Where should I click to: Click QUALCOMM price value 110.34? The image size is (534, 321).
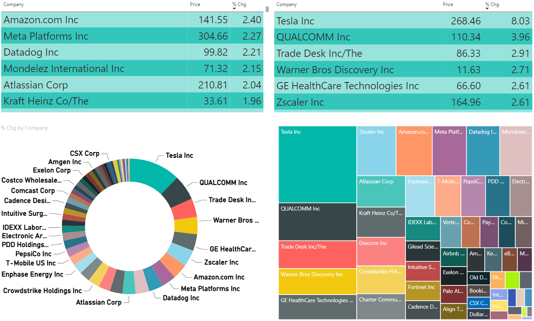coord(466,37)
